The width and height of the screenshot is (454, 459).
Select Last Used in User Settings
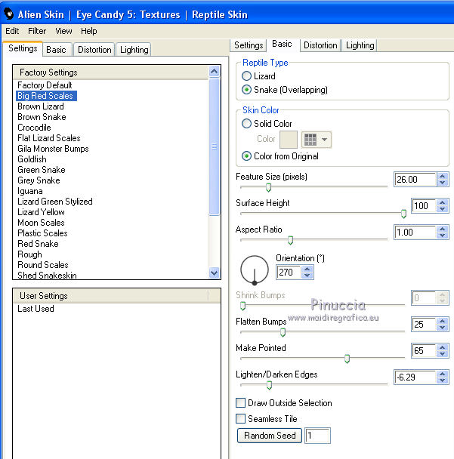pyautogui.click(x=36, y=309)
